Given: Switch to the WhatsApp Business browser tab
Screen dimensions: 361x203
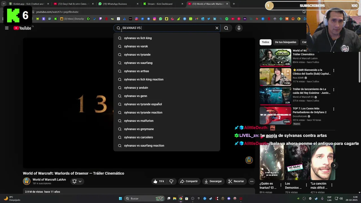Looking at the screenshot, I should (118, 4).
